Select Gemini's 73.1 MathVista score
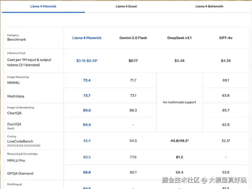The height and width of the screenshot is (189, 252). (x=133, y=96)
